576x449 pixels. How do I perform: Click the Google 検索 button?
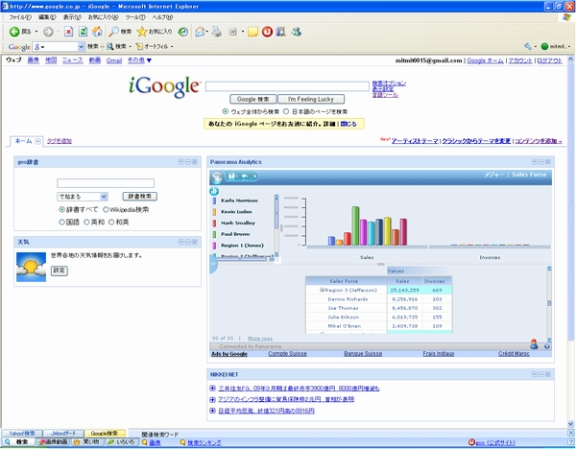[x=252, y=99]
